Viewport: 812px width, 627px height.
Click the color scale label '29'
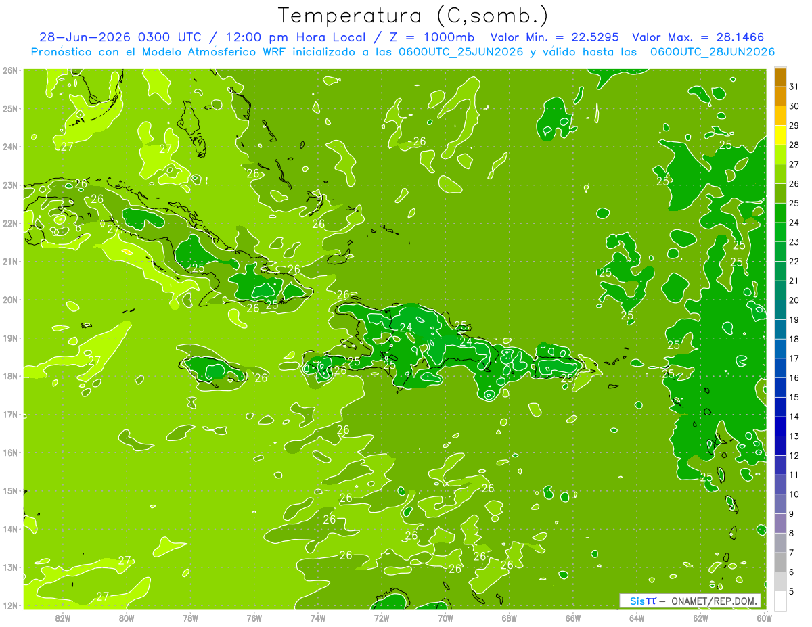(x=794, y=125)
